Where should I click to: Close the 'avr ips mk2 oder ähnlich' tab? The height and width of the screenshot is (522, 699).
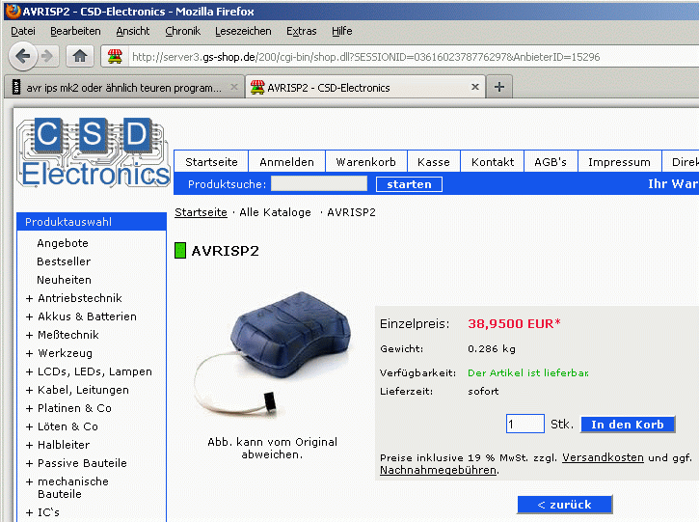click(x=234, y=88)
